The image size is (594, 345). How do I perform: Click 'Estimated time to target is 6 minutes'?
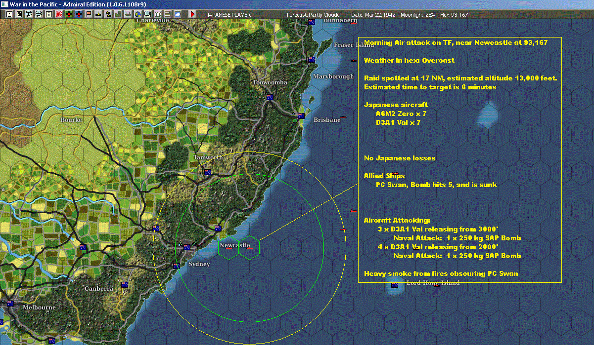(x=430, y=87)
